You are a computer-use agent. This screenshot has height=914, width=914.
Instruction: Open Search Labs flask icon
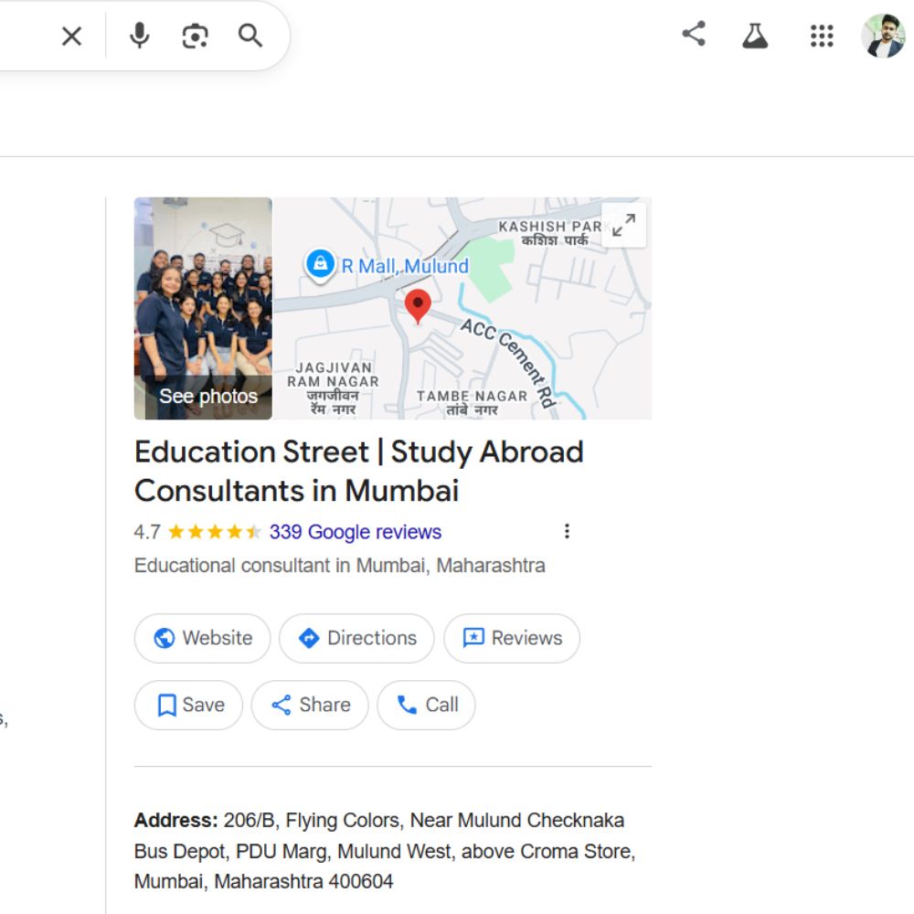(x=755, y=36)
